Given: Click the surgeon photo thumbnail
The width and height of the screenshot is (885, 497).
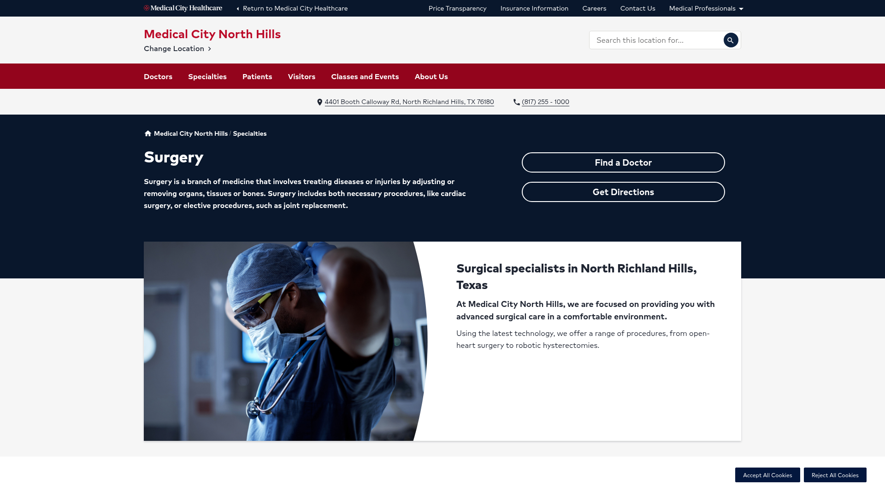Looking at the screenshot, I should (x=282, y=341).
